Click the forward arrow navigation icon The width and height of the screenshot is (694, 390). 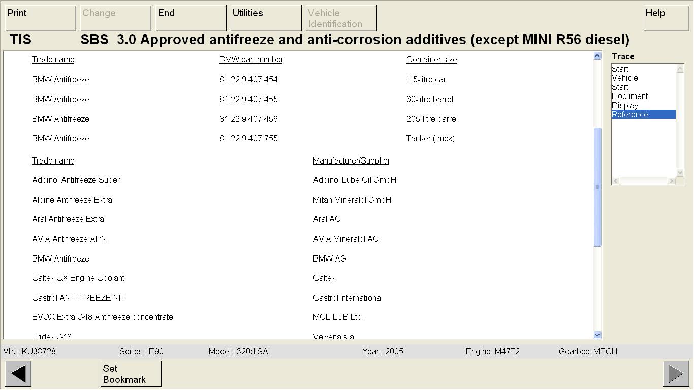click(676, 374)
